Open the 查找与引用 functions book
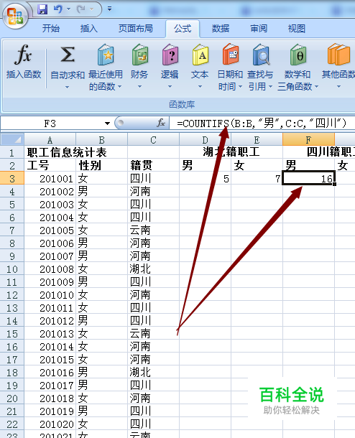Viewport: 355px width, 438px height. click(x=261, y=55)
